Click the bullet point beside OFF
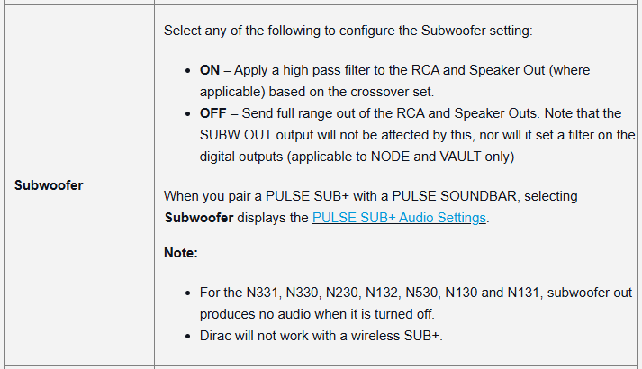Image resolution: width=642 pixels, height=369 pixels. tap(187, 114)
